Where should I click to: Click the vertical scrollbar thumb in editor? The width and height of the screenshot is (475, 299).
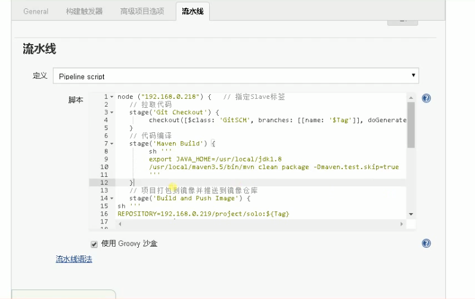[x=411, y=124]
